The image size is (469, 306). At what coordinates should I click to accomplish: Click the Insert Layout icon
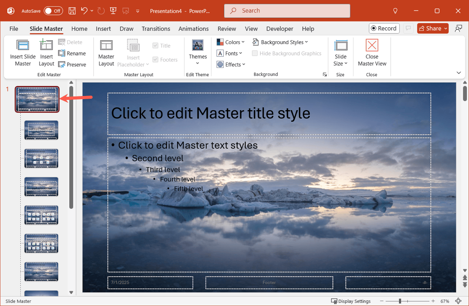coord(47,46)
